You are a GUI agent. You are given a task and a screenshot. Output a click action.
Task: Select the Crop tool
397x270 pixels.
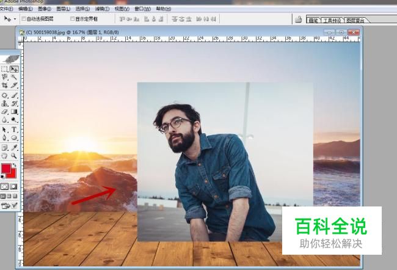pos(4,86)
